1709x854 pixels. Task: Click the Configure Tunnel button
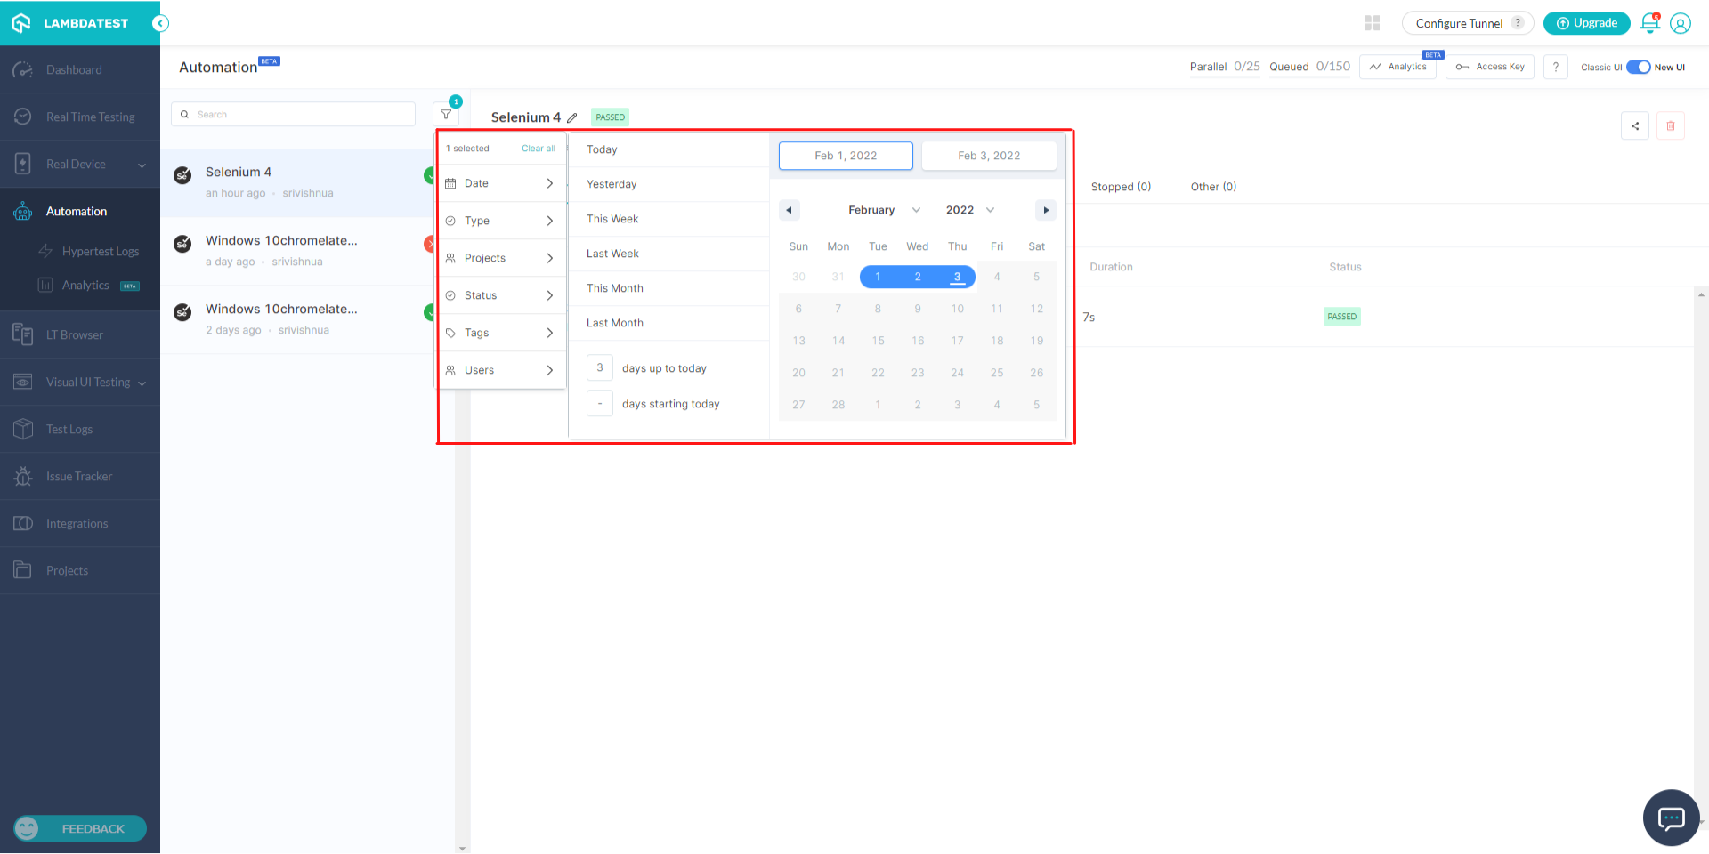(x=1468, y=23)
